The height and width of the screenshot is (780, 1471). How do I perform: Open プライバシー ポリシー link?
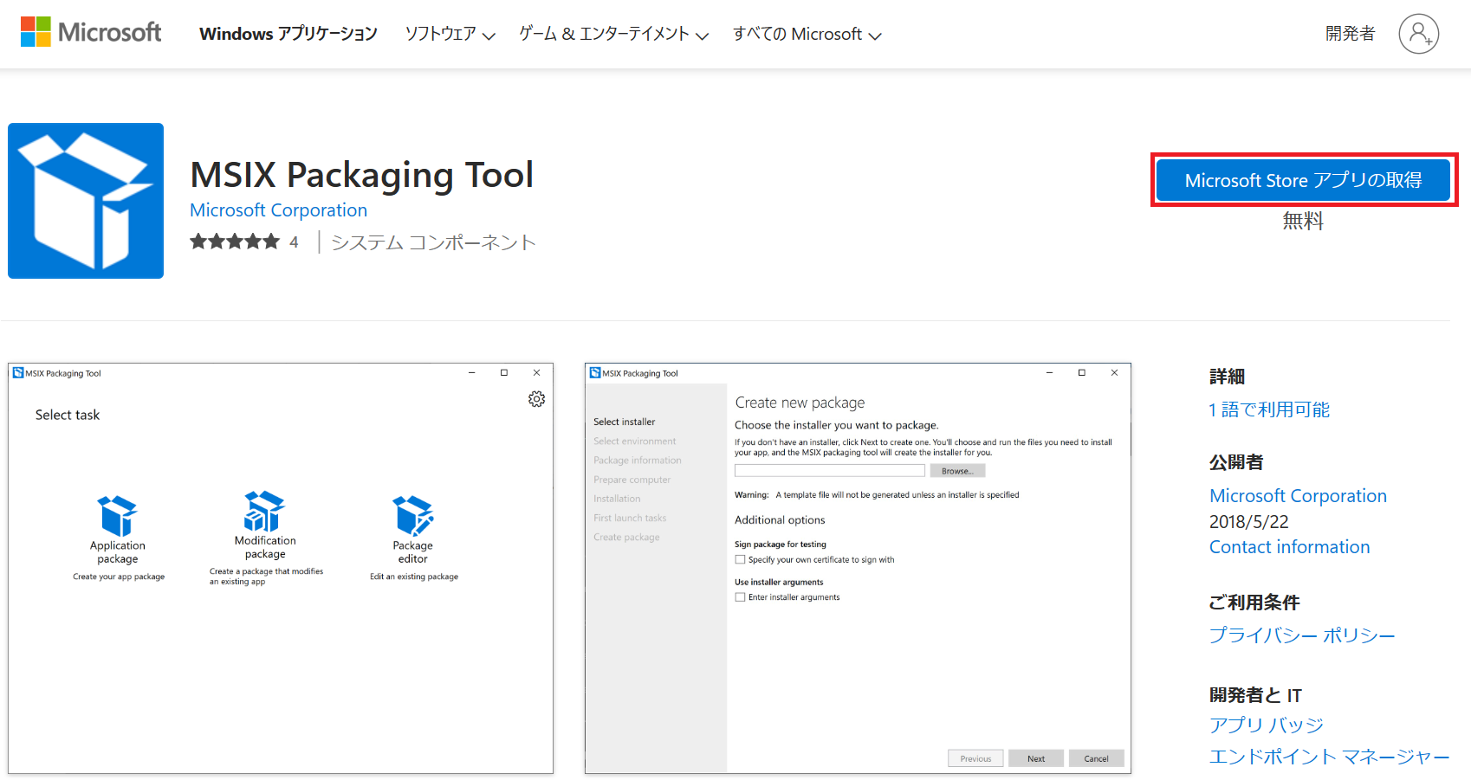(1302, 635)
